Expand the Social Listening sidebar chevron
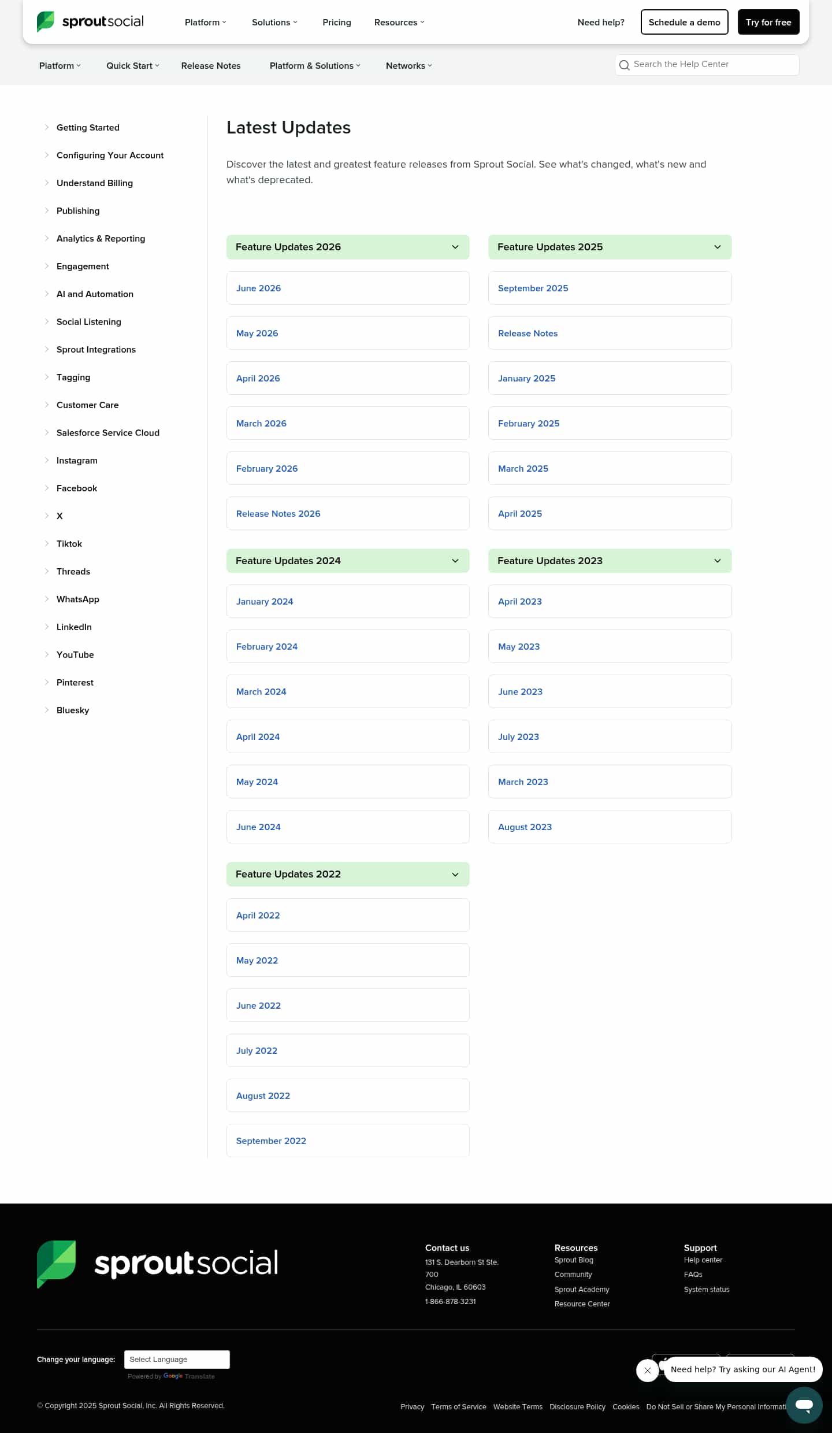The width and height of the screenshot is (832, 1433). coord(47,321)
